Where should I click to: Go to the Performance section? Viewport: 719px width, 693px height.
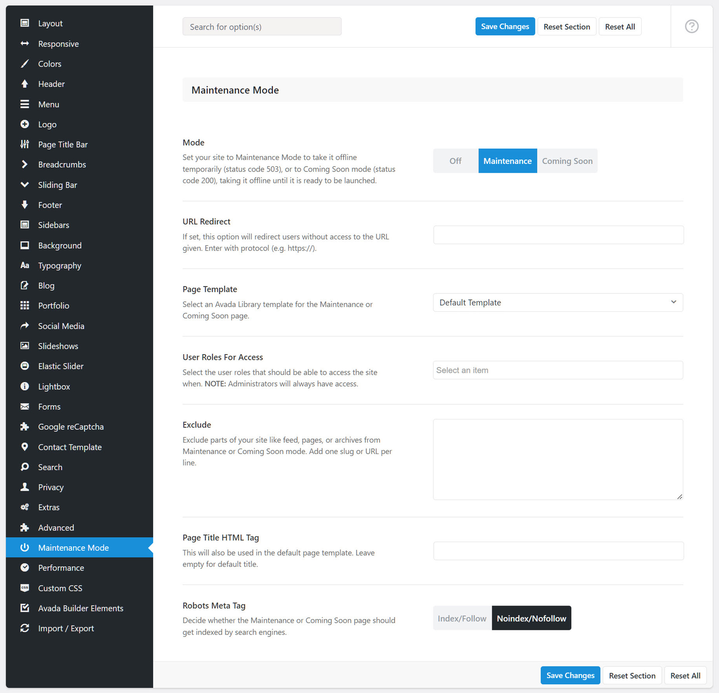click(x=61, y=568)
